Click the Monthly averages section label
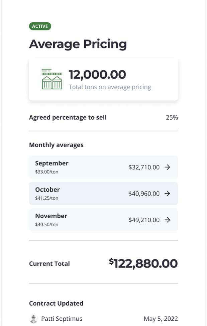207x326 pixels. [56, 145]
